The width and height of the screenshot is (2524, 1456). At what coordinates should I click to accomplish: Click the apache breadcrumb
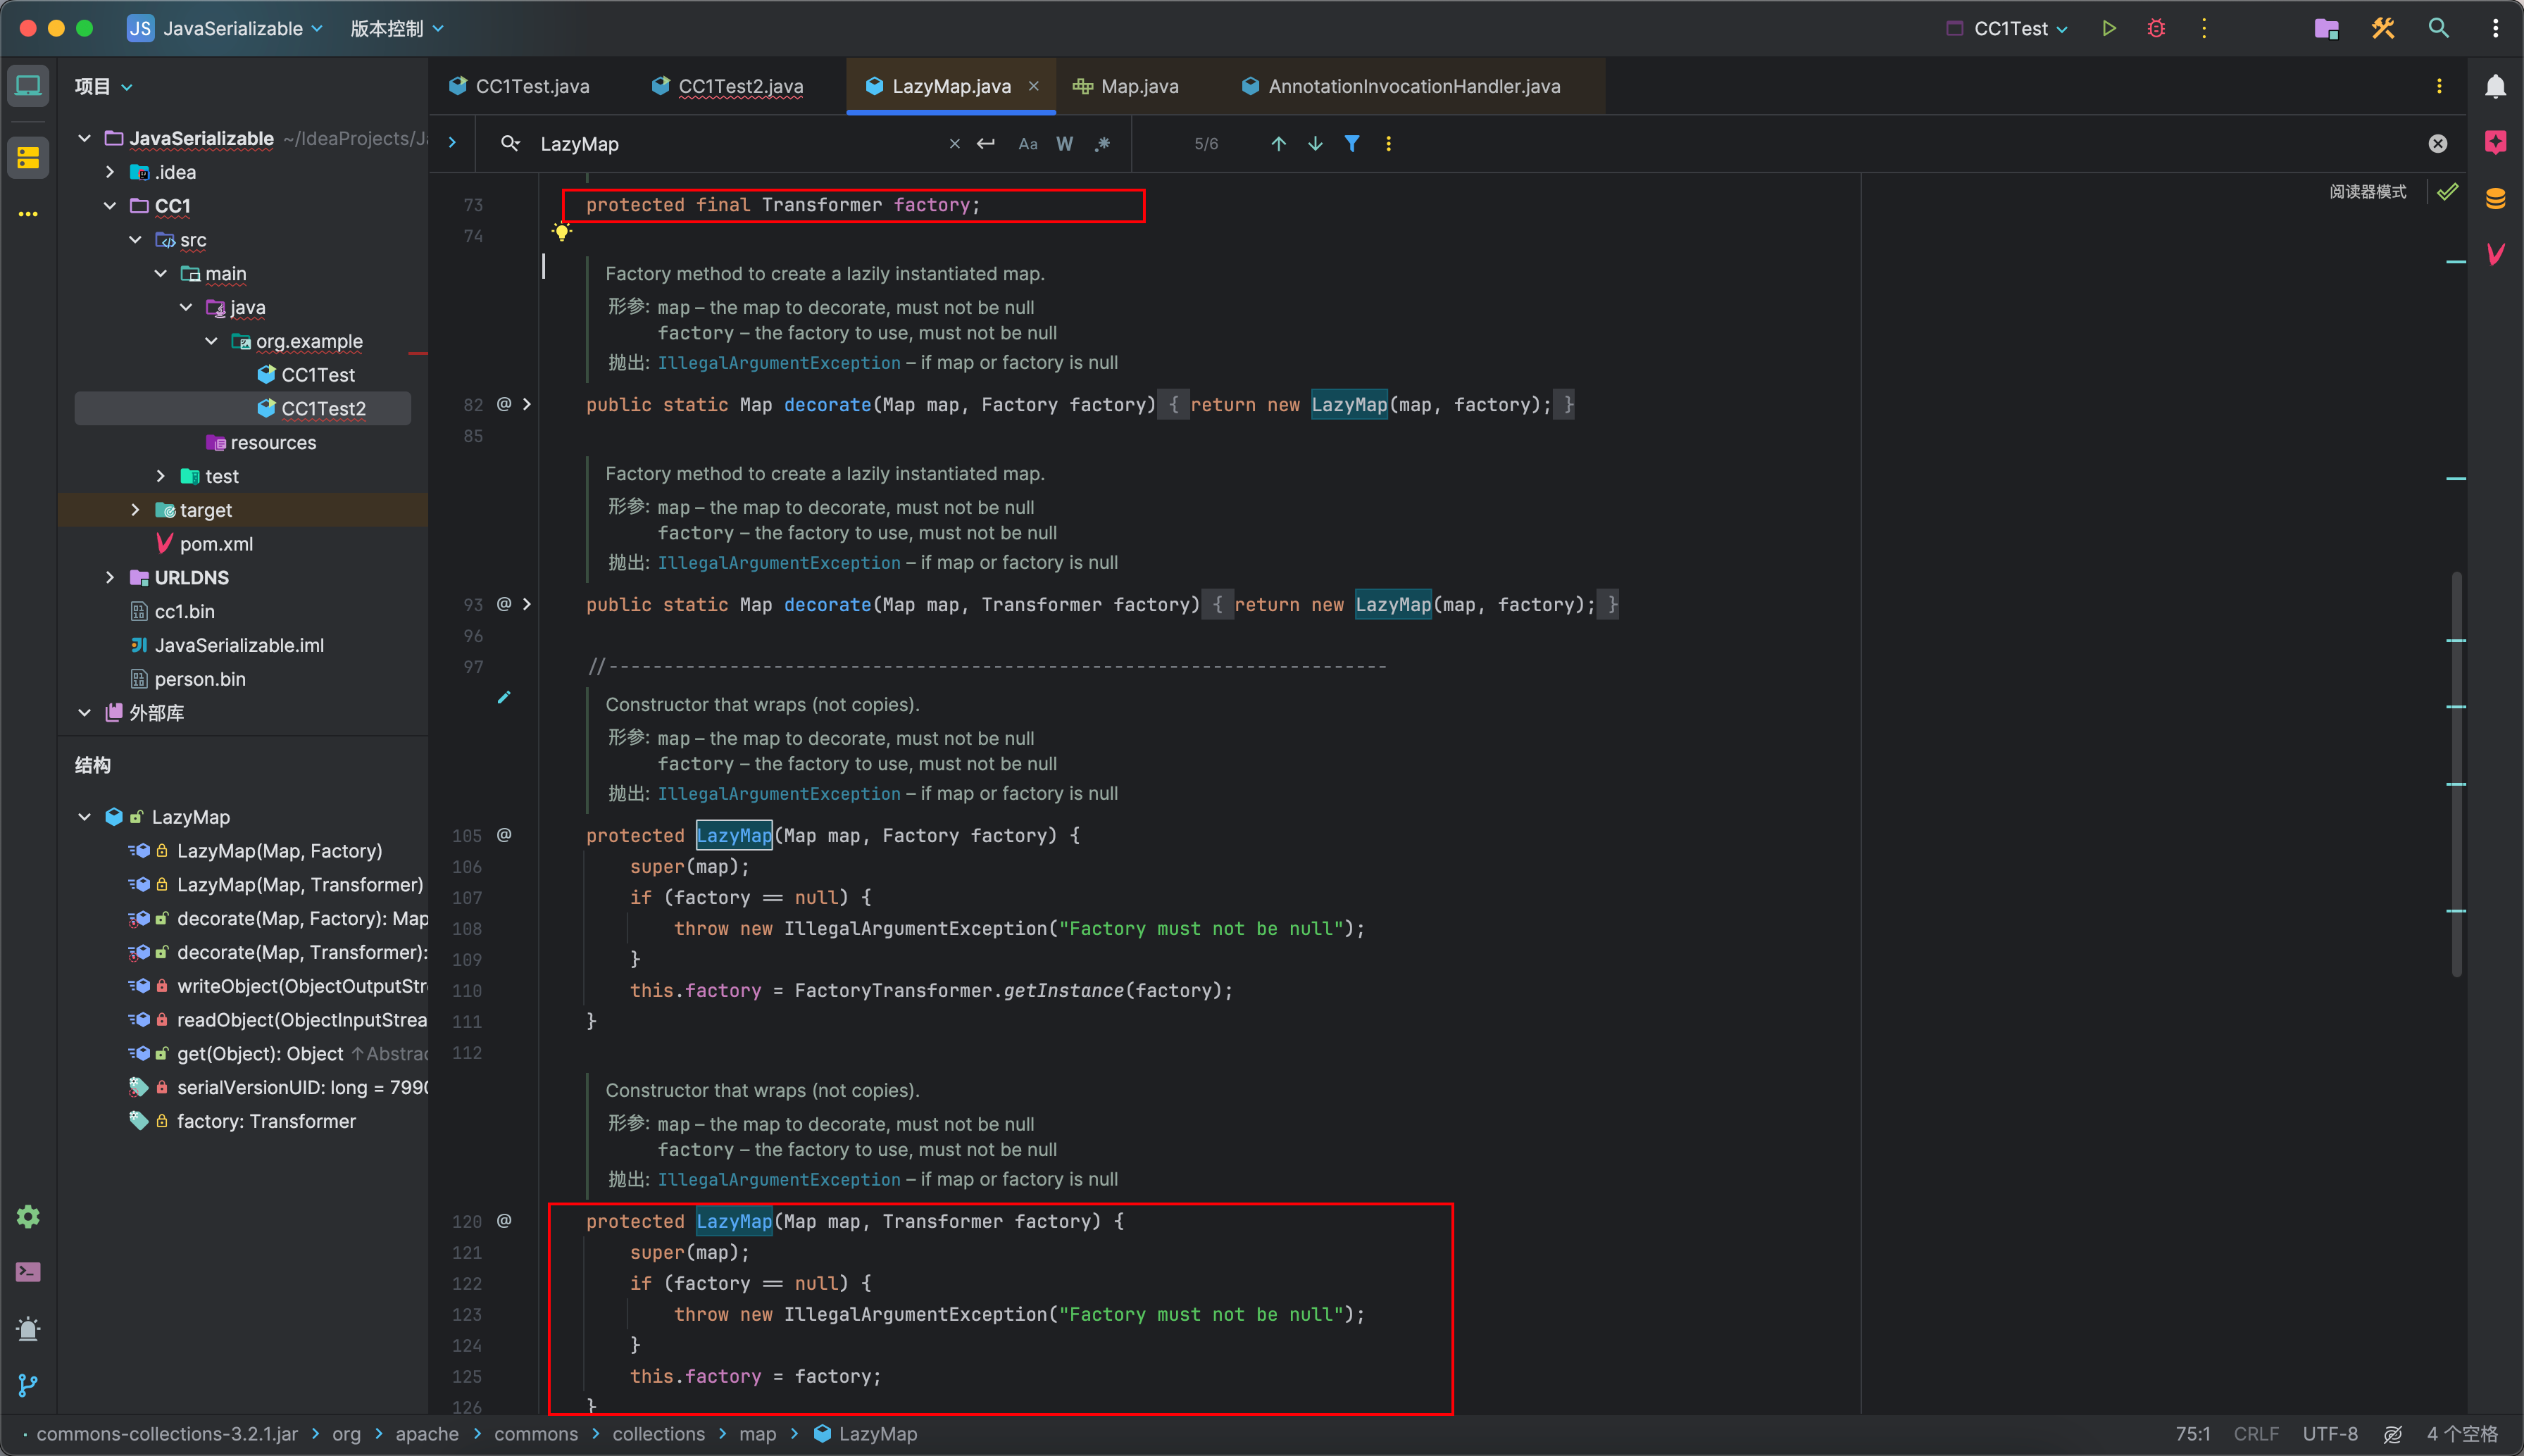427,1434
